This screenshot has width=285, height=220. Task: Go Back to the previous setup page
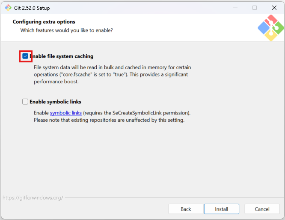(x=186, y=209)
